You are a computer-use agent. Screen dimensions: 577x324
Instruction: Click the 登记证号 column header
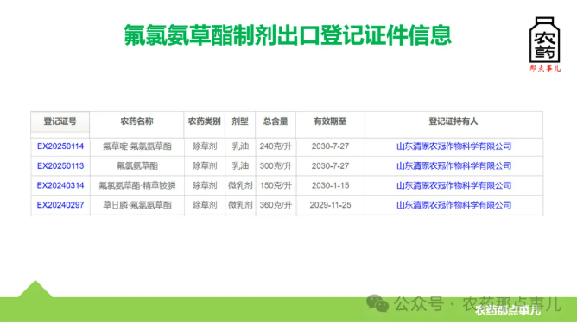coord(60,121)
